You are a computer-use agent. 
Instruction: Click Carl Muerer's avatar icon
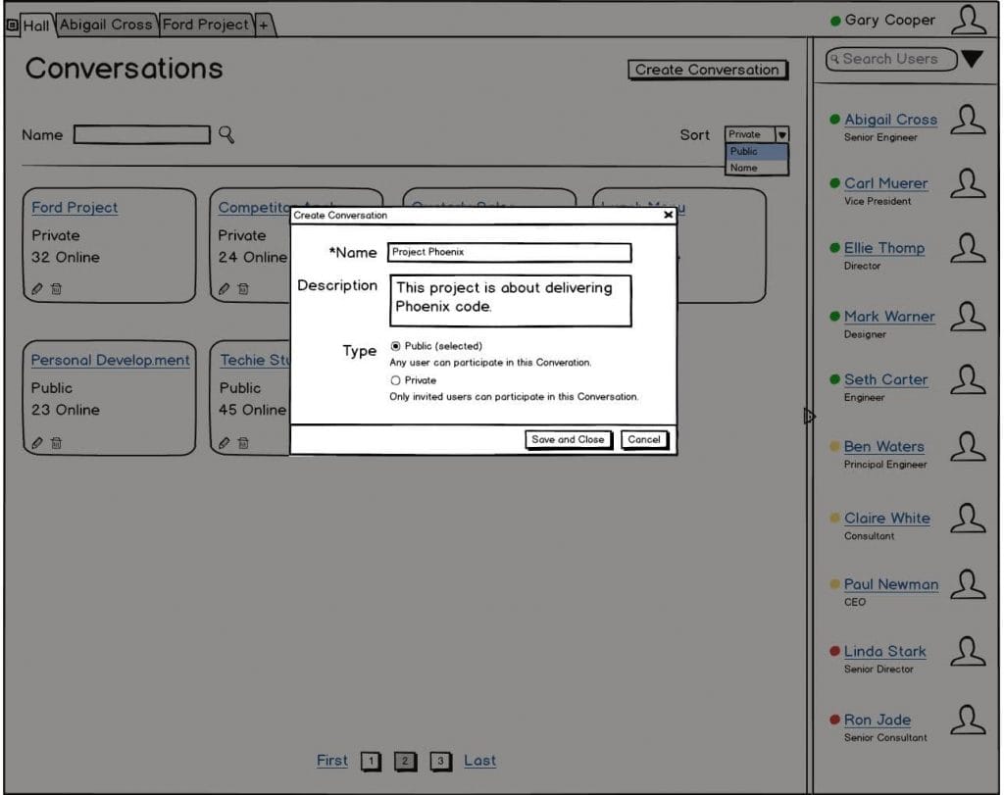click(x=968, y=183)
